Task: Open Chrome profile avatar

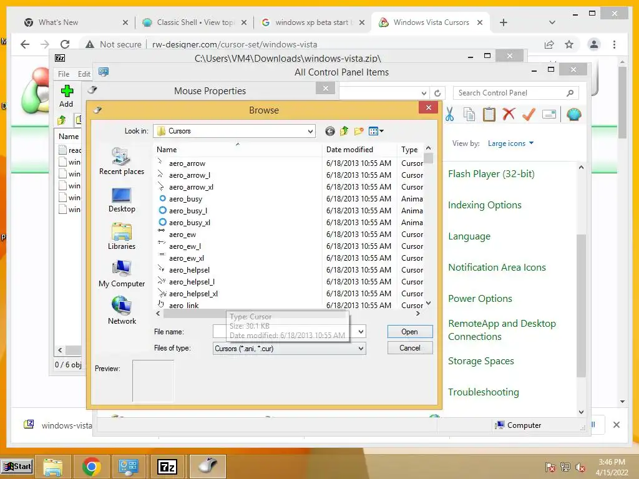Action: pyautogui.click(x=594, y=44)
